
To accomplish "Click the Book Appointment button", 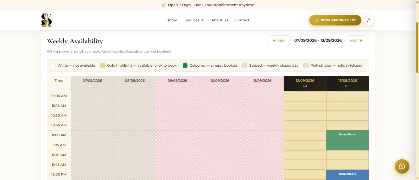I will (335, 20).
